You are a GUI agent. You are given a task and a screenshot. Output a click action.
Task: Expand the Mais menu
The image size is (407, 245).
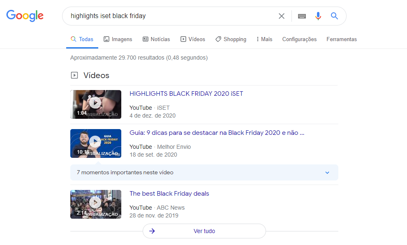(264, 39)
